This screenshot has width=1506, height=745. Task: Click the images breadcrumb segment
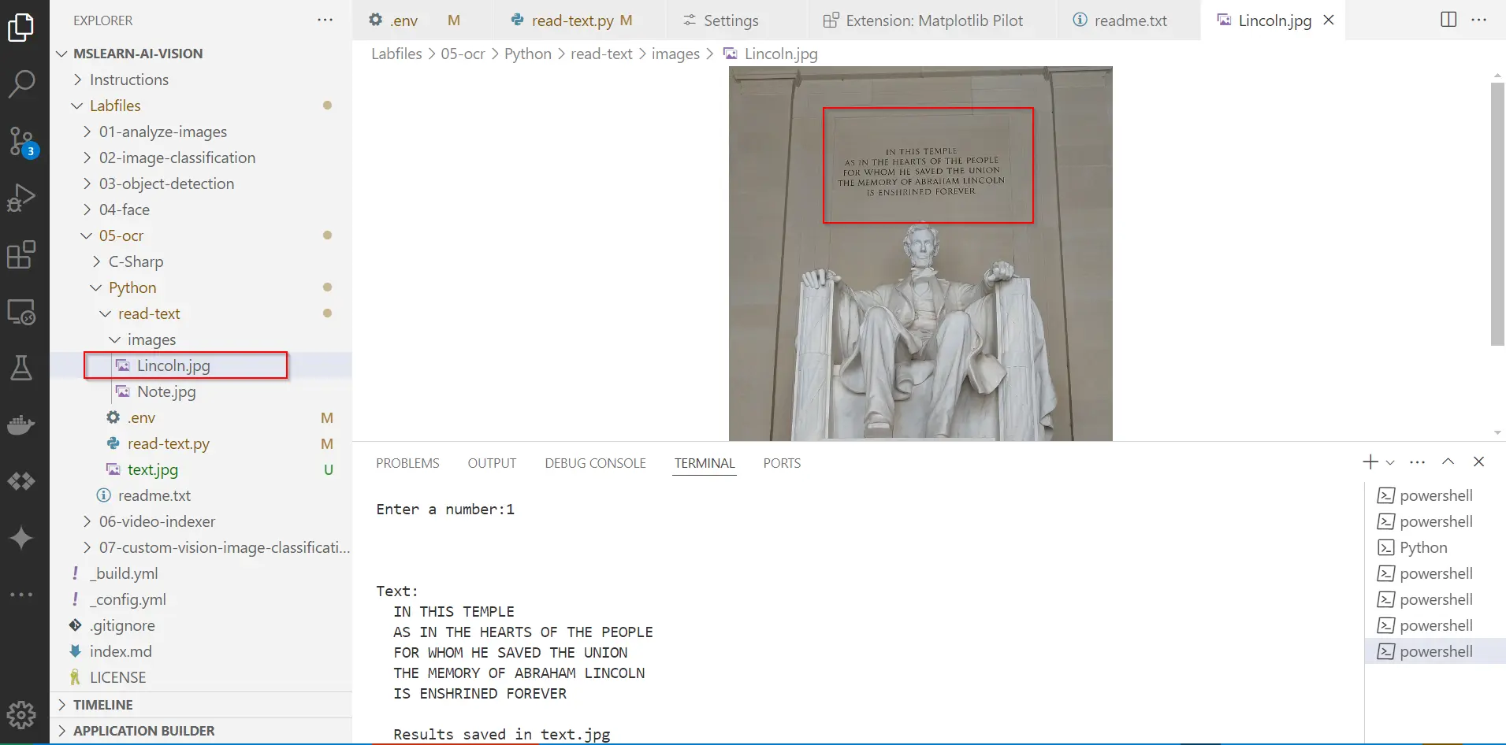pos(675,54)
